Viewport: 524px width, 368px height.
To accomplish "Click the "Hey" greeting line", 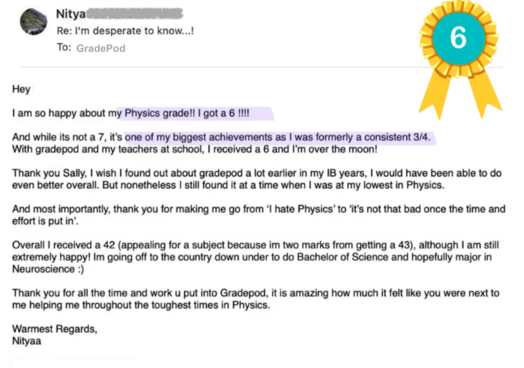I will (x=21, y=89).
